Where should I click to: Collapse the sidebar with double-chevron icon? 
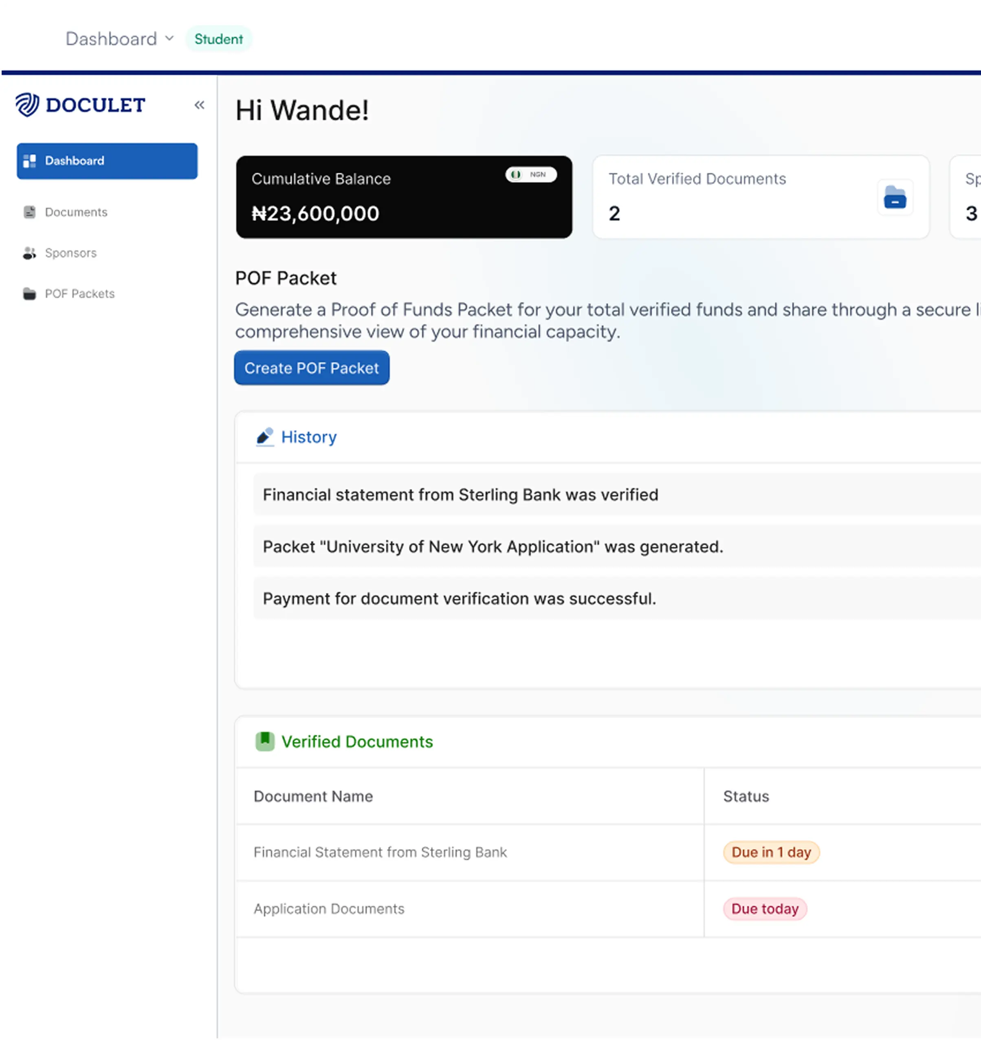[199, 105]
